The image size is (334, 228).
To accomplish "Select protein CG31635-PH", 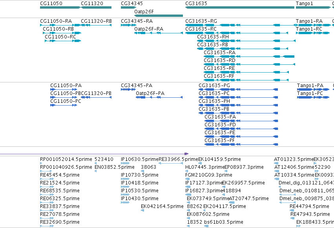I will 238,106.
